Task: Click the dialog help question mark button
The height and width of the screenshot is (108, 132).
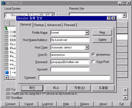Action: pos(109,18)
